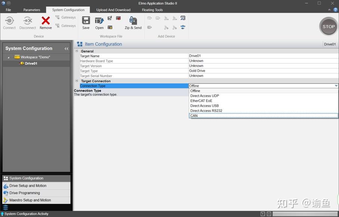Viewport: 339px width, 217px height.
Task: Click the Workspace "Demo" folder icon
Action: pyautogui.click(x=17, y=57)
